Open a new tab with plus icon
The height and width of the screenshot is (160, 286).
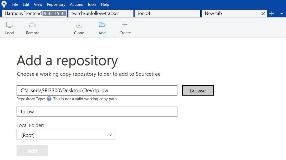pos(272,14)
